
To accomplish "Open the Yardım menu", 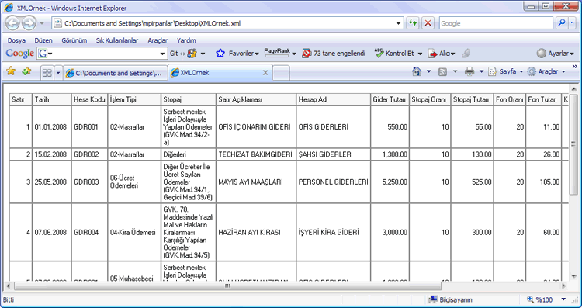I will (186, 40).
